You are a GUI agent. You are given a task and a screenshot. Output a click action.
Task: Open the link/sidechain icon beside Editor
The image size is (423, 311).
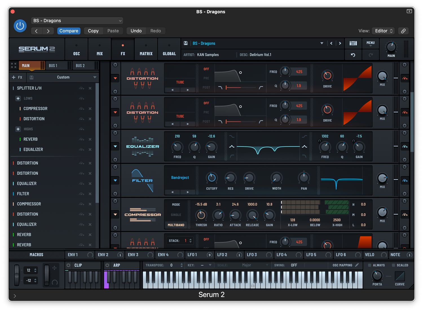coord(404,31)
